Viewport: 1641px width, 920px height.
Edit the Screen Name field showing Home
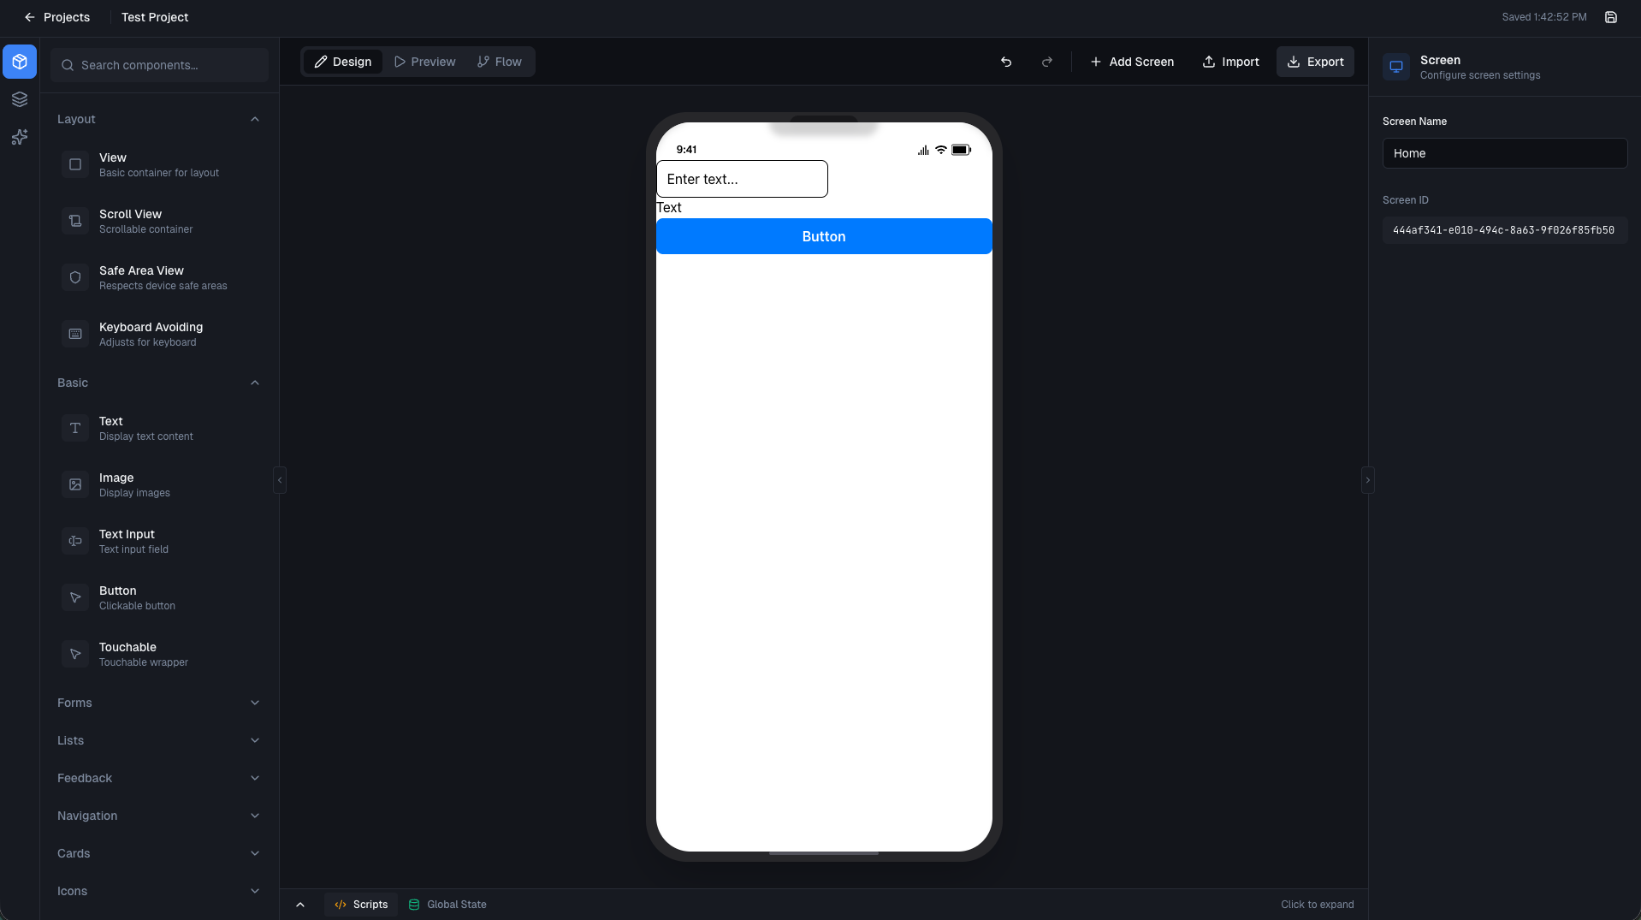[1503, 153]
